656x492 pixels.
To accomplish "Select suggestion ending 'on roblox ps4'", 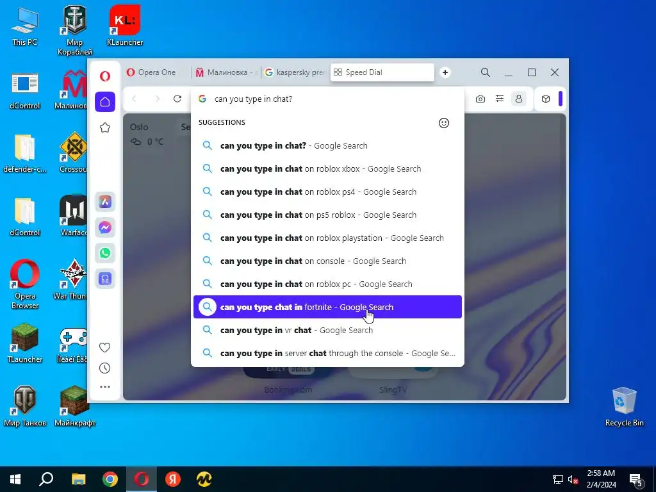I will click(x=327, y=192).
